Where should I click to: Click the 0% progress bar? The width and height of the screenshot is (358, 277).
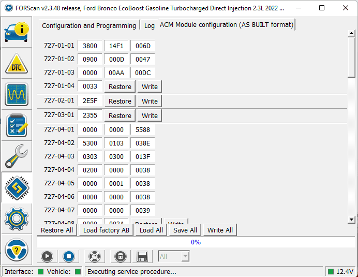coord(196,242)
